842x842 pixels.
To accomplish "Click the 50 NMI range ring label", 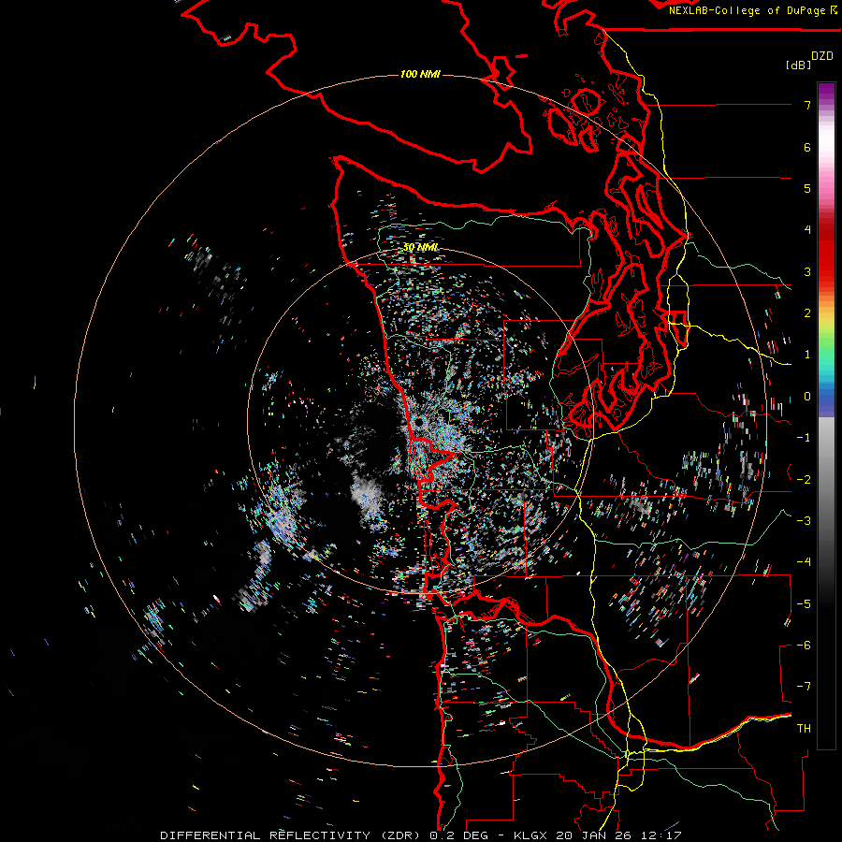I will [x=420, y=247].
